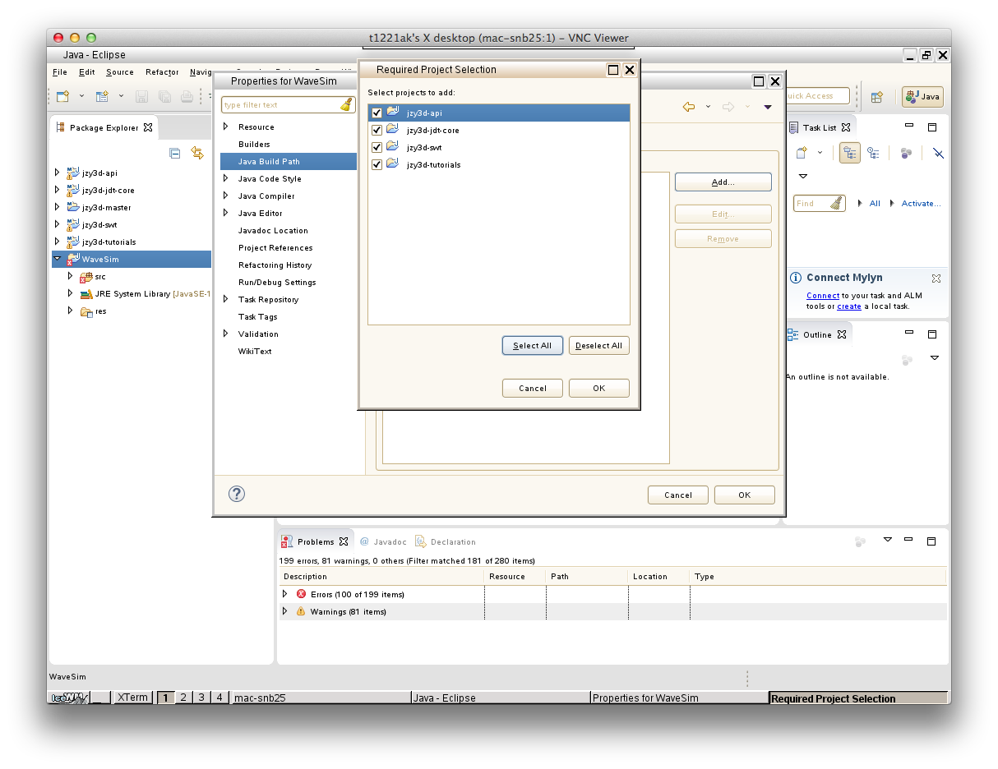Expand the Warnings group in Problems view
The height and width of the screenshot is (769, 998).
pos(285,611)
